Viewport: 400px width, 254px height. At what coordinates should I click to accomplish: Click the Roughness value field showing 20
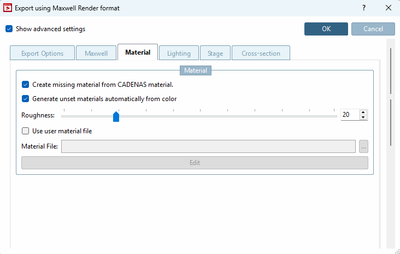(x=350, y=115)
